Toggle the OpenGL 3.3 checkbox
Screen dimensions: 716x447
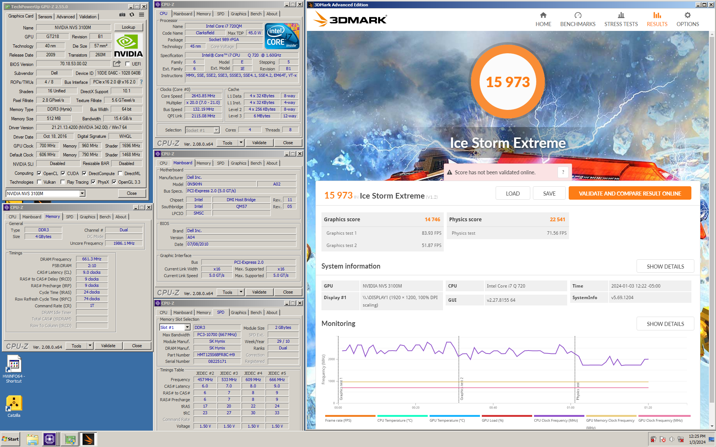[x=114, y=182]
